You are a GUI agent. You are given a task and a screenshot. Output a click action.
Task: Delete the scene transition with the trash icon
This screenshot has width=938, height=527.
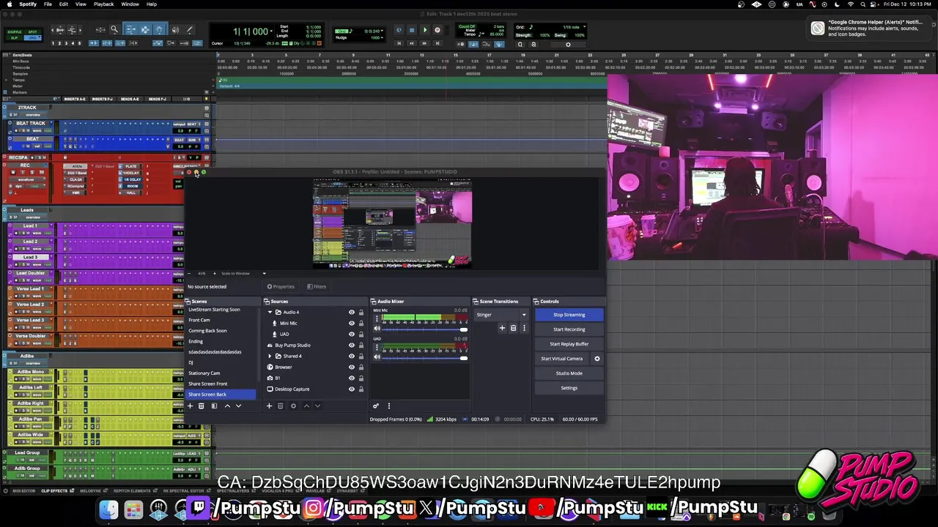pyautogui.click(x=513, y=328)
